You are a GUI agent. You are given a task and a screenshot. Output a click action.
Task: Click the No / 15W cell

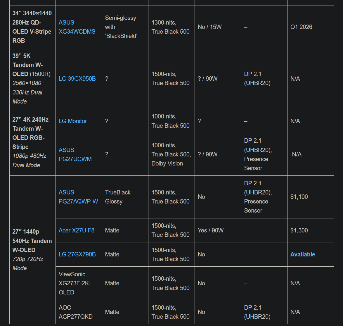[x=209, y=27]
